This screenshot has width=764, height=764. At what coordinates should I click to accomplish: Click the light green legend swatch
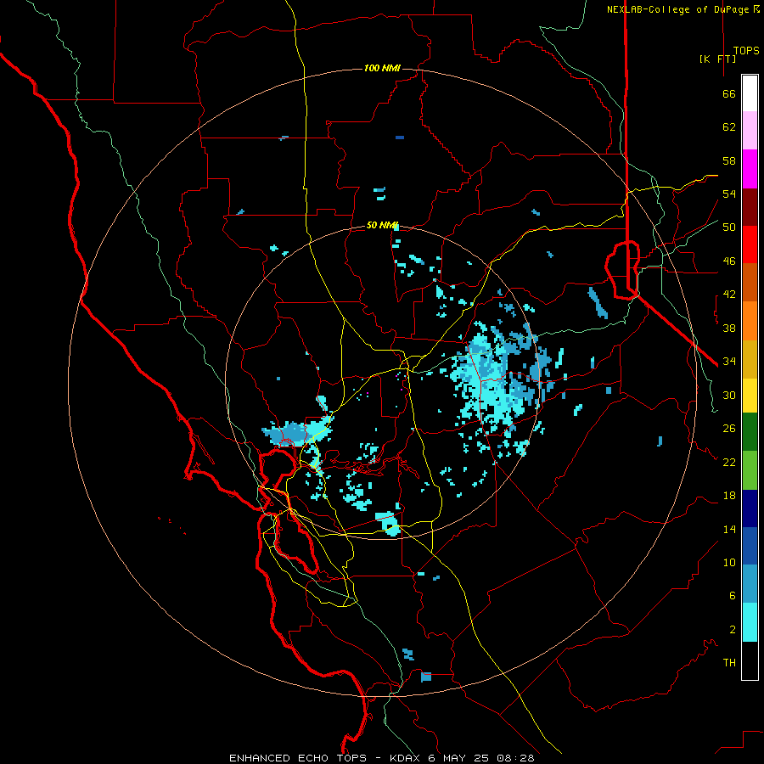click(750, 470)
